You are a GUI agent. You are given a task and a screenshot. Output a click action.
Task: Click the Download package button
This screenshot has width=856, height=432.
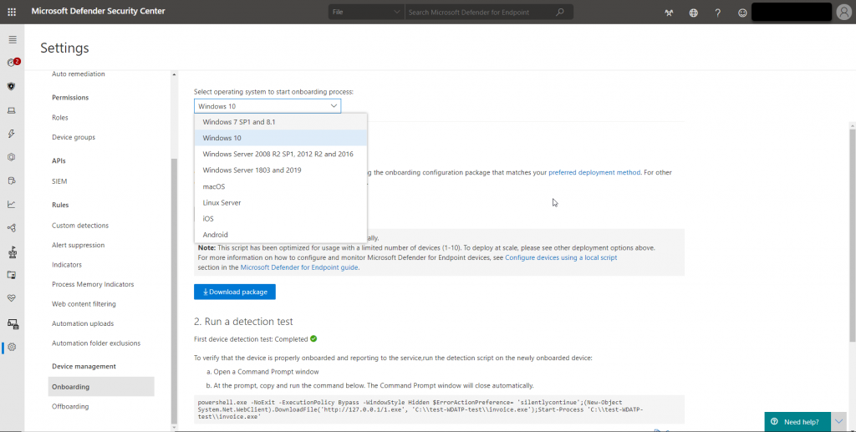click(x=235, y=292)
